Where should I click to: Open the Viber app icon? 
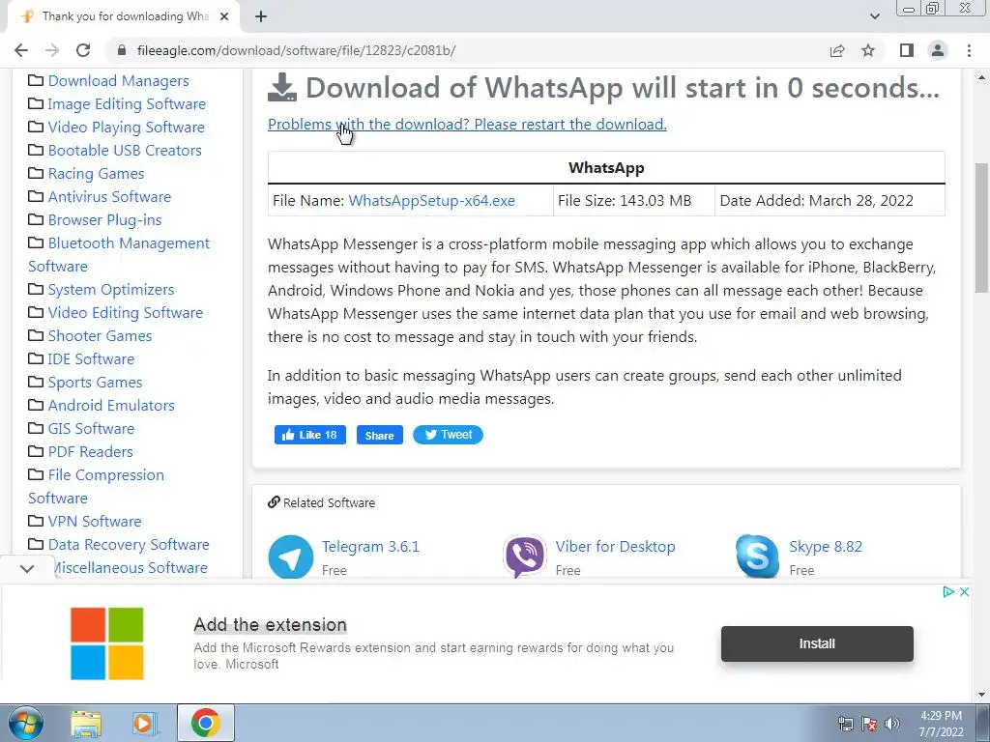click(x=525, y=556)
